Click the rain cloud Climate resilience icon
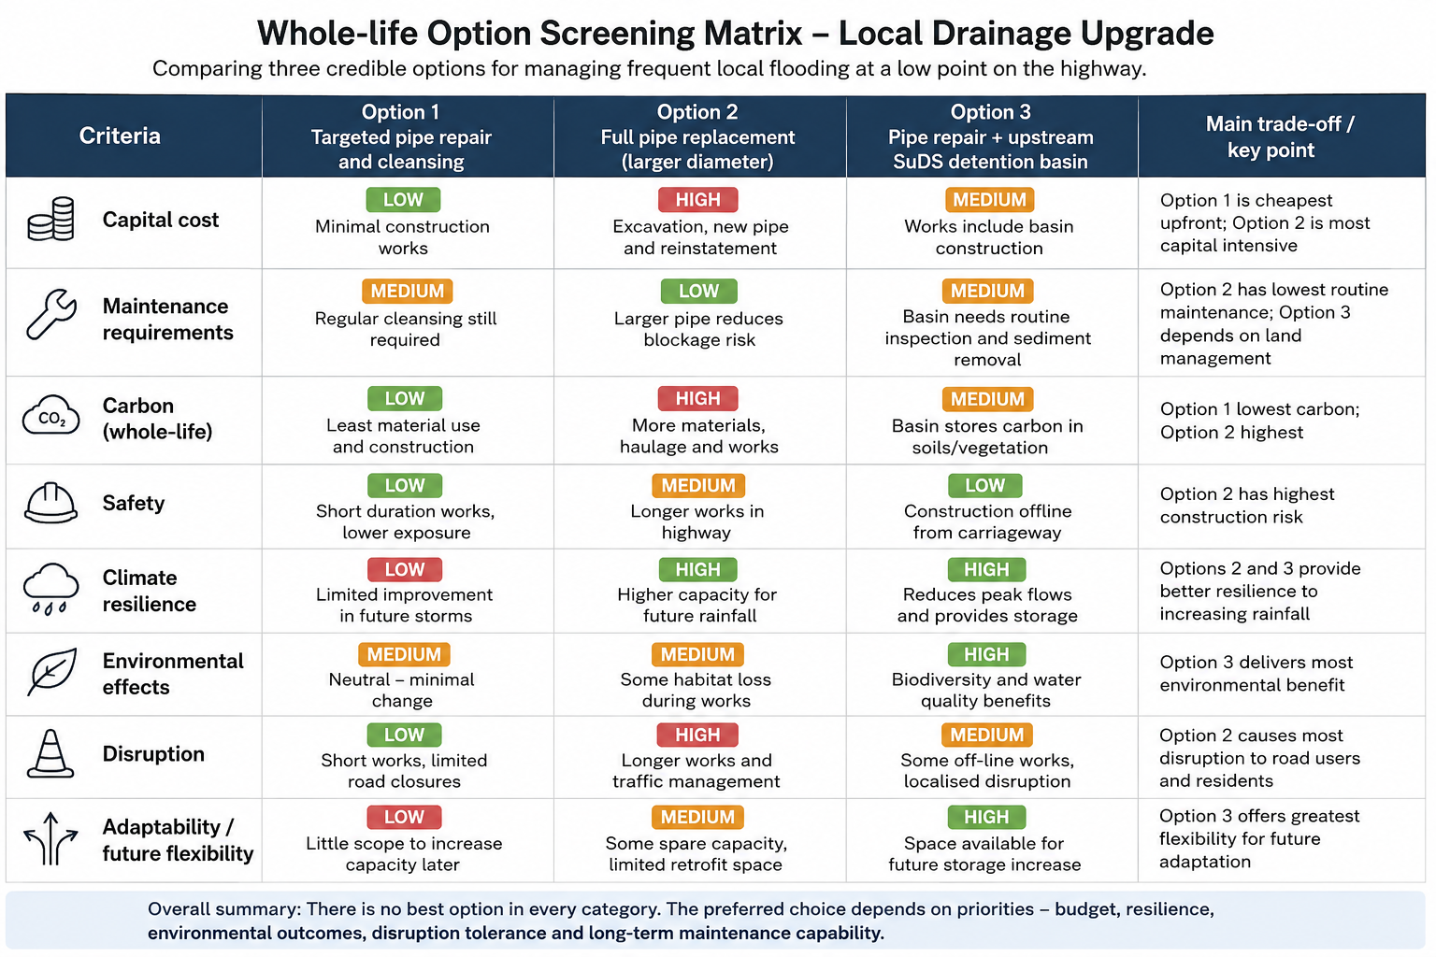 50,589
